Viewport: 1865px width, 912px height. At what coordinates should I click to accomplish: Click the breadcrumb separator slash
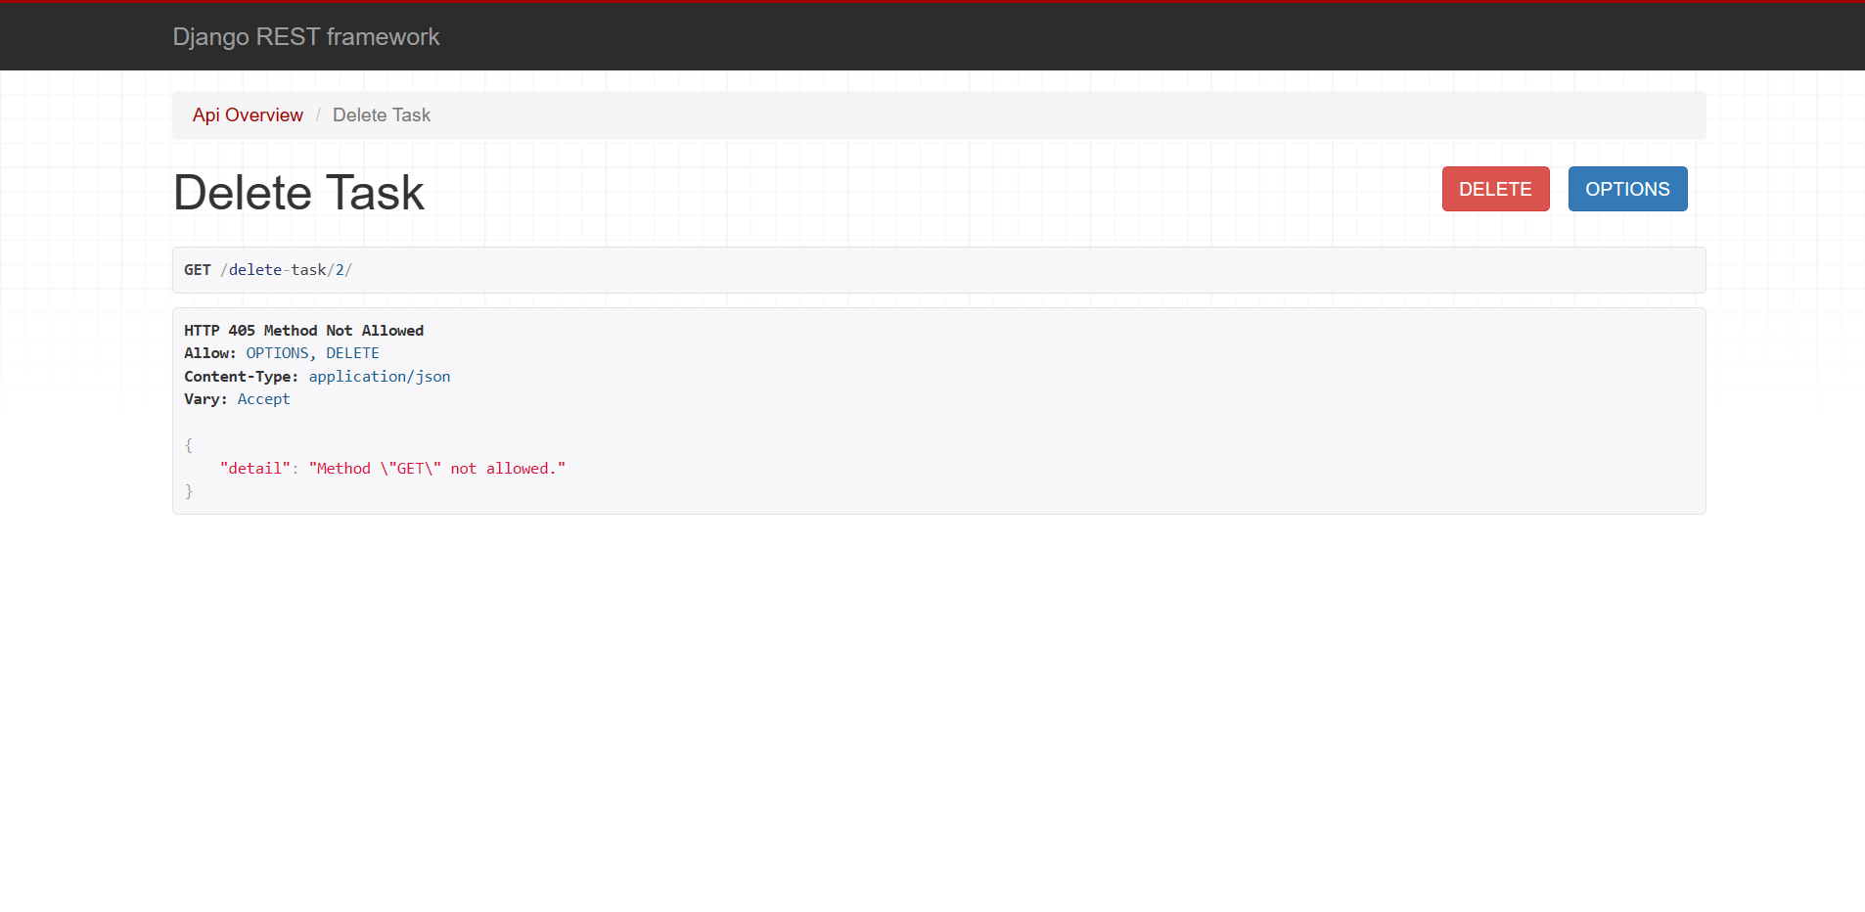coord(317,114)
